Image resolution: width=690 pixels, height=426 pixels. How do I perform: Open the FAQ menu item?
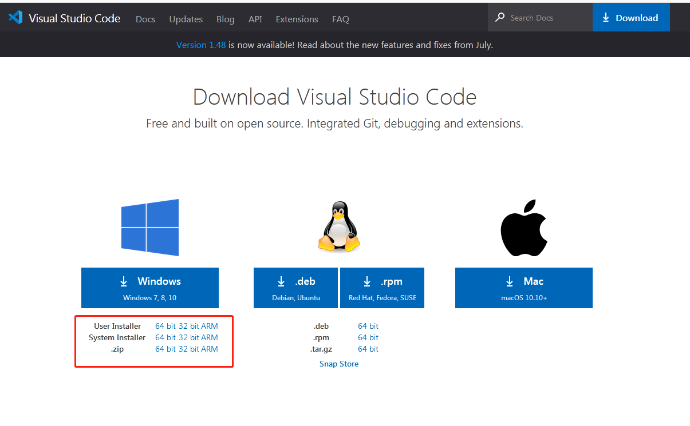click(341, 19)
